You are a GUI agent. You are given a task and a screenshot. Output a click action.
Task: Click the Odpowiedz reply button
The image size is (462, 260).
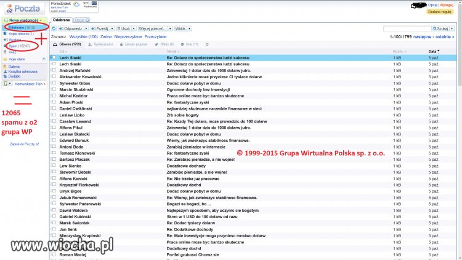pos(71,28)
